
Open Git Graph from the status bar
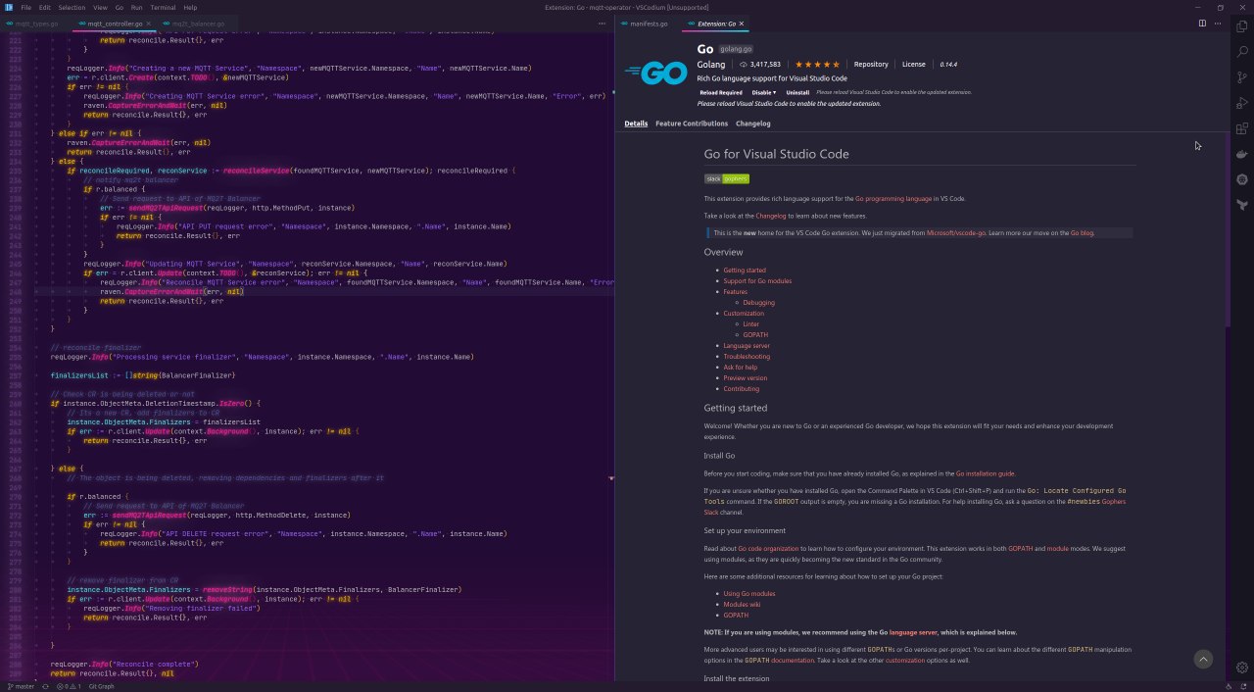(102, 686)
